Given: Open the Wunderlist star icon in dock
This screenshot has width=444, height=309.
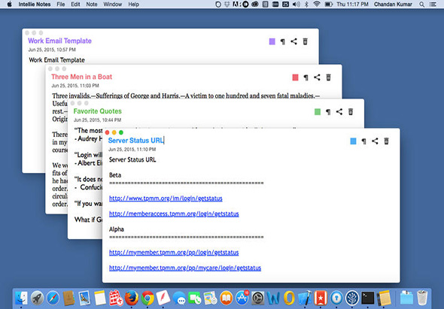Looking at the screenshot, I should click(x=321, y=298).
